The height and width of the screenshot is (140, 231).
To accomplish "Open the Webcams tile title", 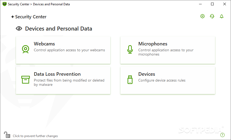I will tap(44, 44).
